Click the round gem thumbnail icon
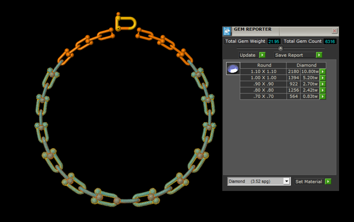The width and height of the screenshot is (354, 222). (x=233, y=69)
